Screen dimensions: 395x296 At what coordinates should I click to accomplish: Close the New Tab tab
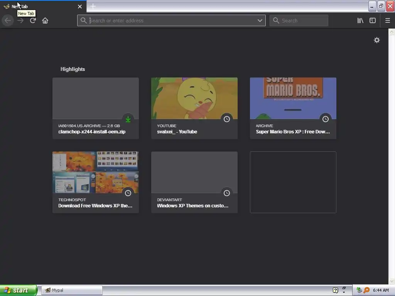coord(80,7)
